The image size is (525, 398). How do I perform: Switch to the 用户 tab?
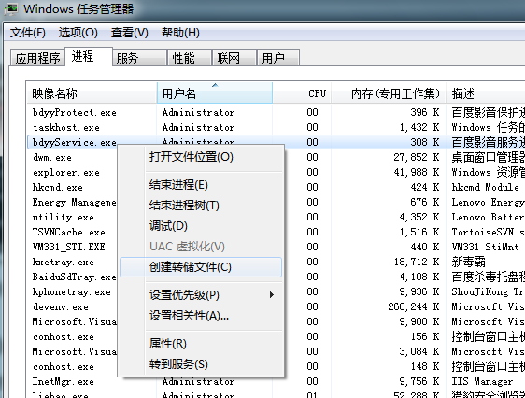pyautogui.click(x=278, y=58)
